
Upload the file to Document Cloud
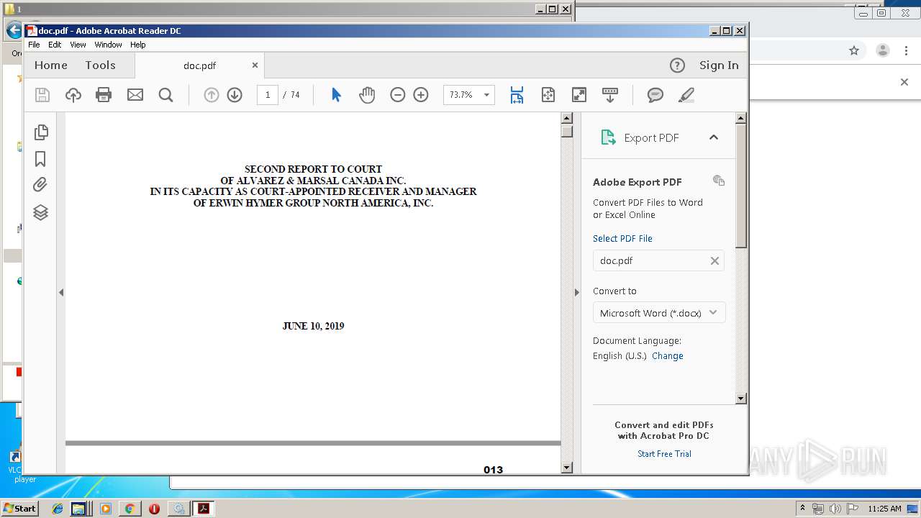(73, 95)
